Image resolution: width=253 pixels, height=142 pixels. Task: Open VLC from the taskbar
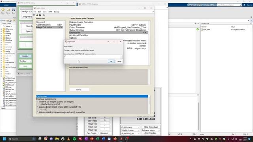(x=68, y=139)
